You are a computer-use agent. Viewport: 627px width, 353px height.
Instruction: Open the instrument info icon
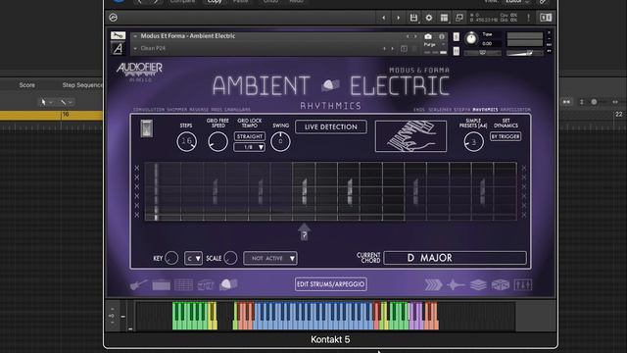(x=442, y=36)
